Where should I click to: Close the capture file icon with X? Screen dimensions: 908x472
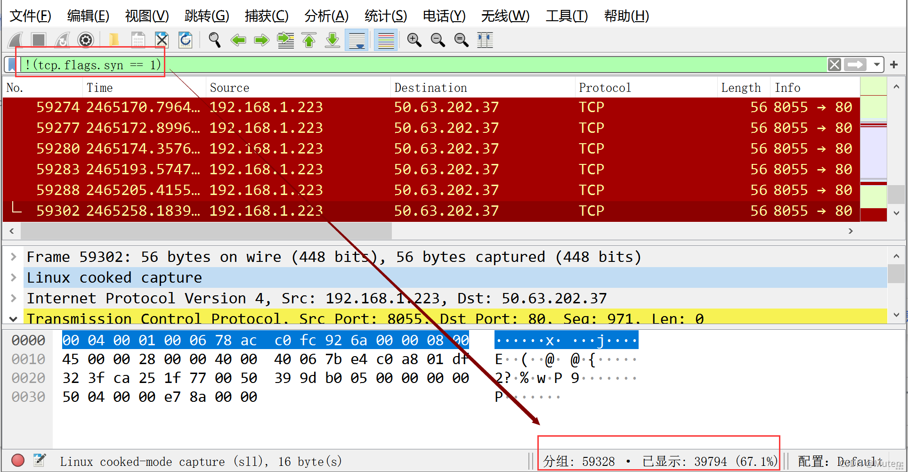[162, 40]
